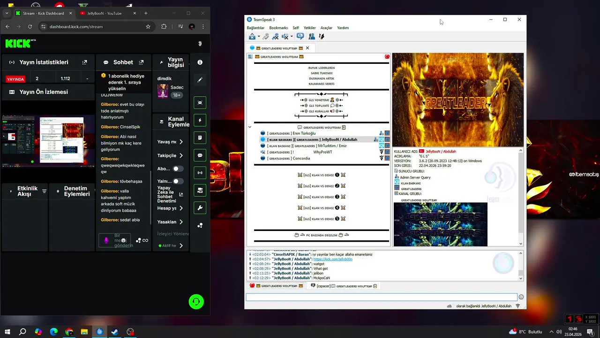Expand Aktif he... option chevron
This screenshot has width=600, height=338.
[x=181, y=246]
